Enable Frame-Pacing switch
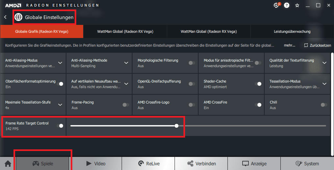The height and width of the screenshot is (170, 334). [x=126, y=105]
